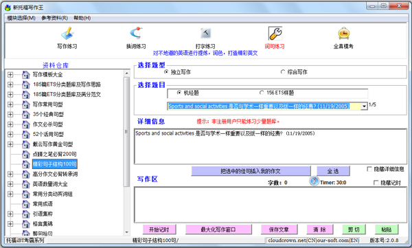This screenshot has height=248, width=412.
Task: Click the tree panel scrollbar thumb
Action: point(126,131)
